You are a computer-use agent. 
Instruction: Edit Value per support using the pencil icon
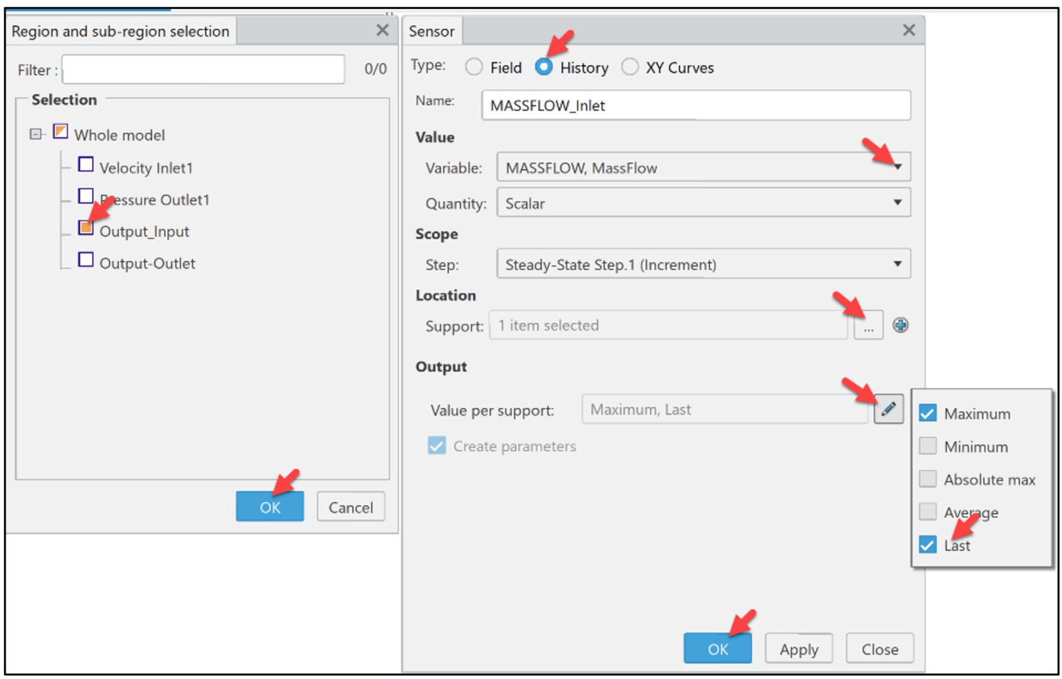(888, 409)
